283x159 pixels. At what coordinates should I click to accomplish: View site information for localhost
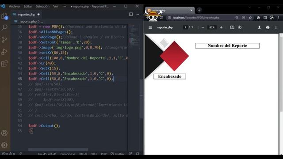[x=169, y=18]
